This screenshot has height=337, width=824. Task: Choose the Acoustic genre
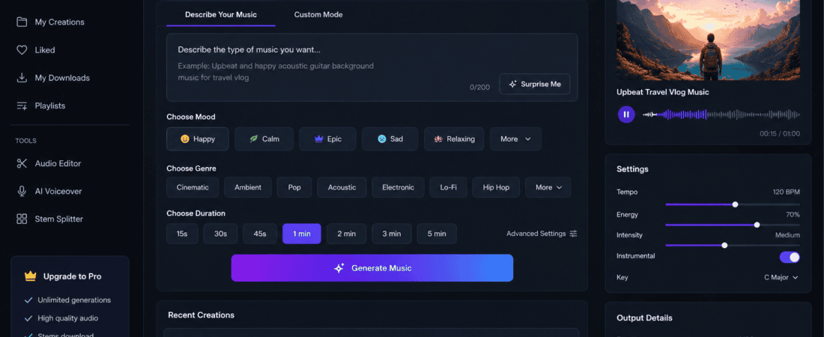[x=342, y=187]
